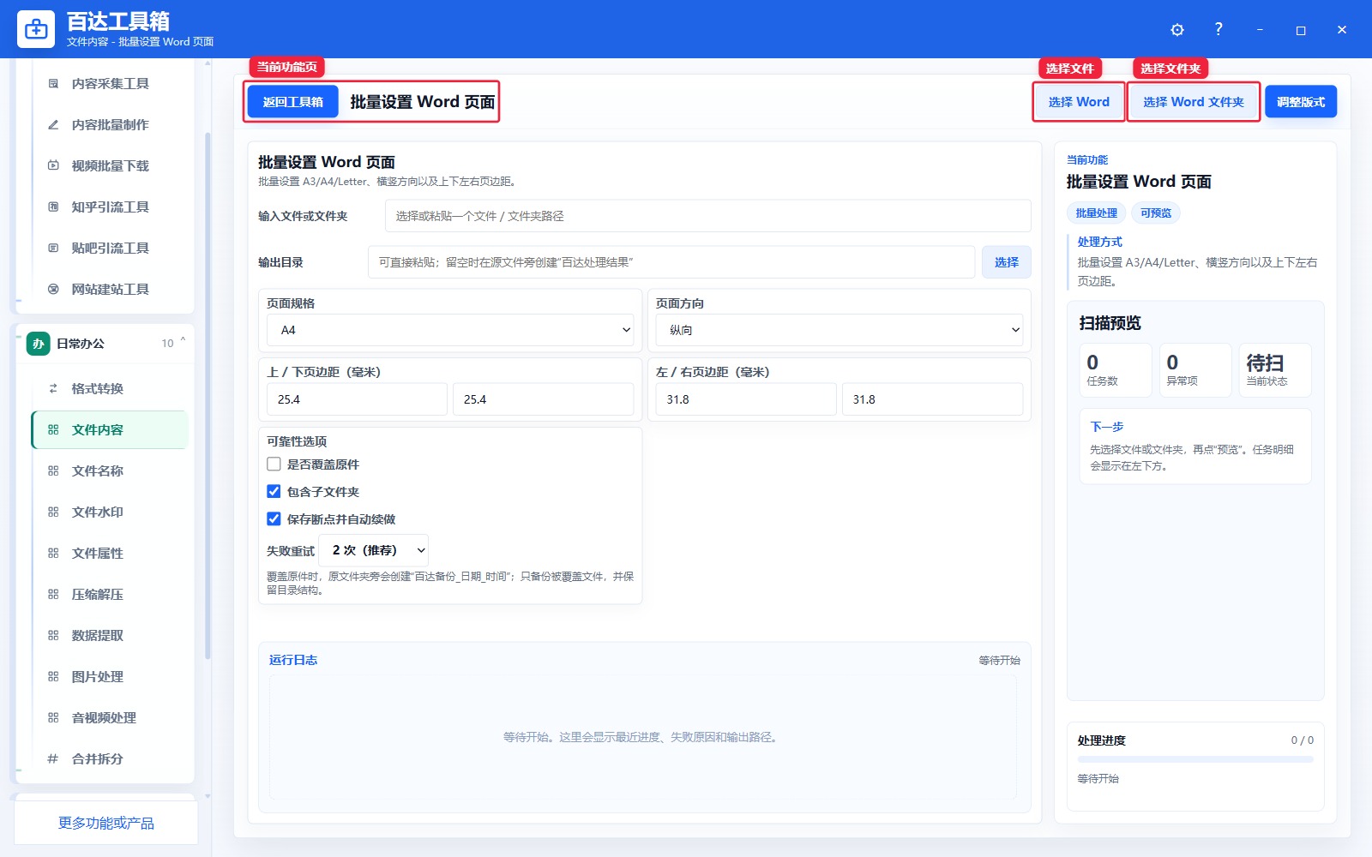1372x857 pixels.
Task: Open the 页面方向 纵向 dropdown
Action: coord(839,330)
